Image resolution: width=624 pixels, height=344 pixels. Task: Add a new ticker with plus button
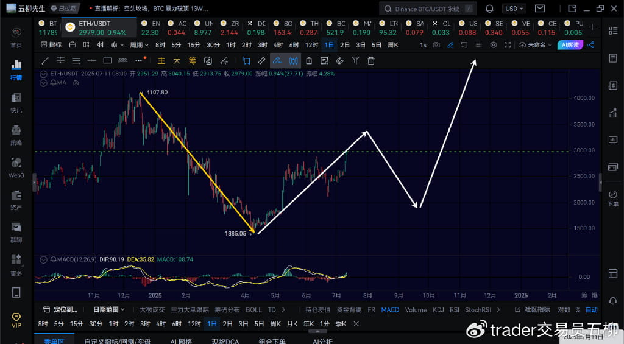[x=592, y=27]
